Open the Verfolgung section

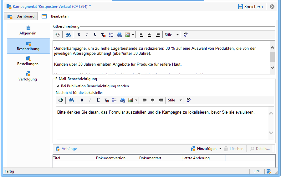28,76
